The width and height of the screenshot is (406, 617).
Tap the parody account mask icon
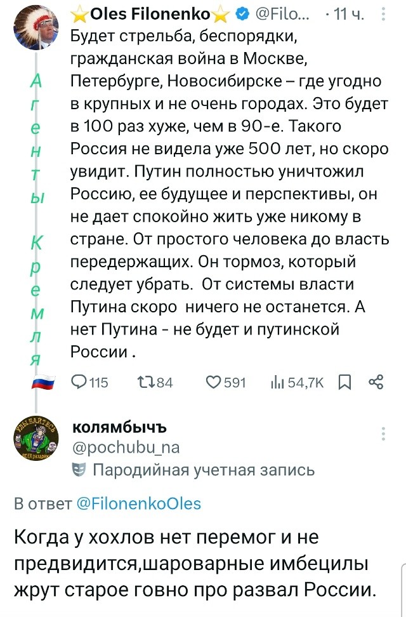[x=79, y=470]
